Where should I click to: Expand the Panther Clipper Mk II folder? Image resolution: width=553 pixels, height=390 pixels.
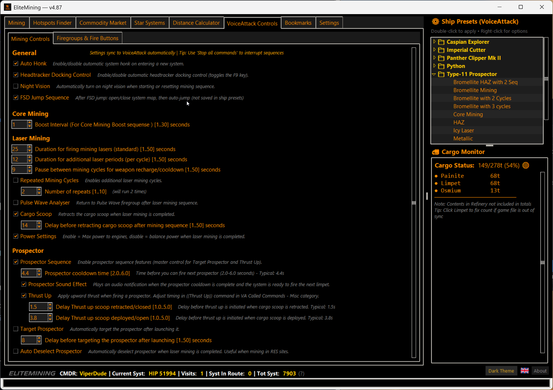click(434, 58)
